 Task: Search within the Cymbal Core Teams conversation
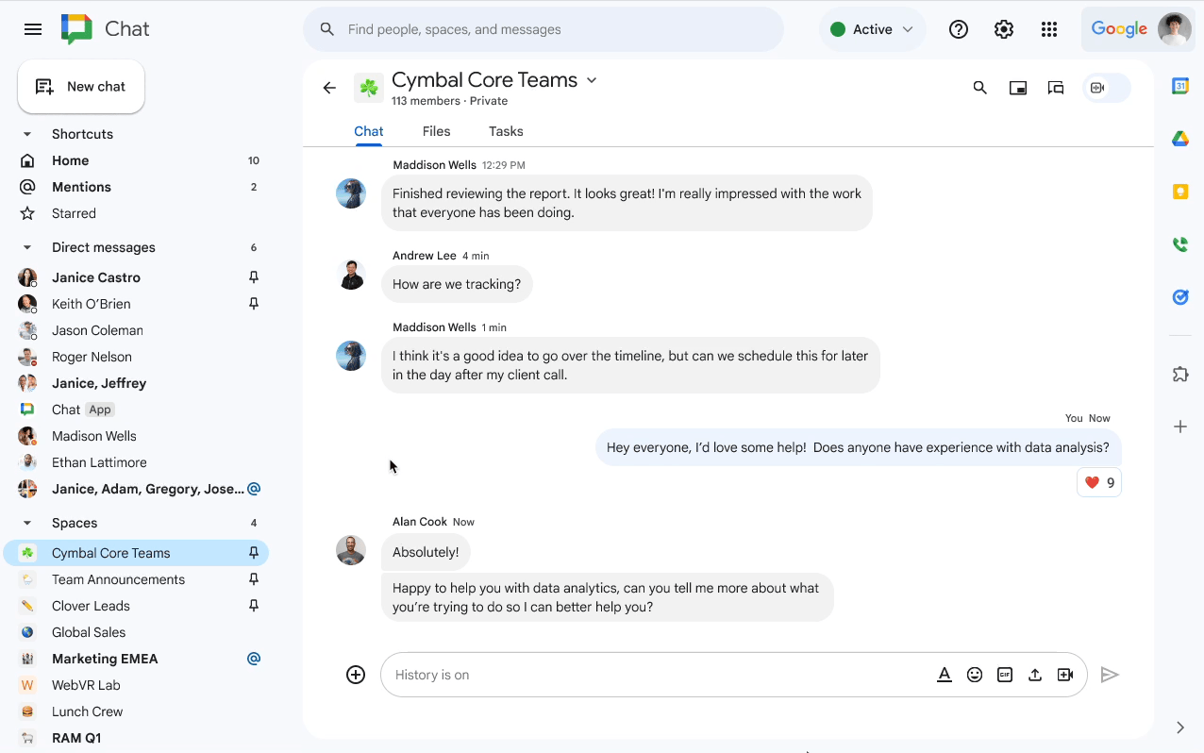pyautogui.click(x=979, y=87)
